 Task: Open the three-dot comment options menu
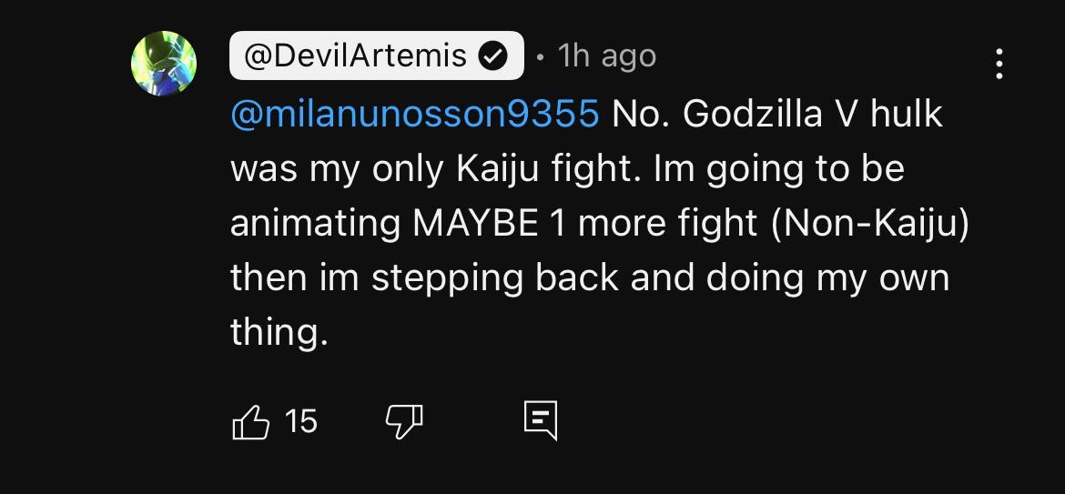click(x=999, y=64)
